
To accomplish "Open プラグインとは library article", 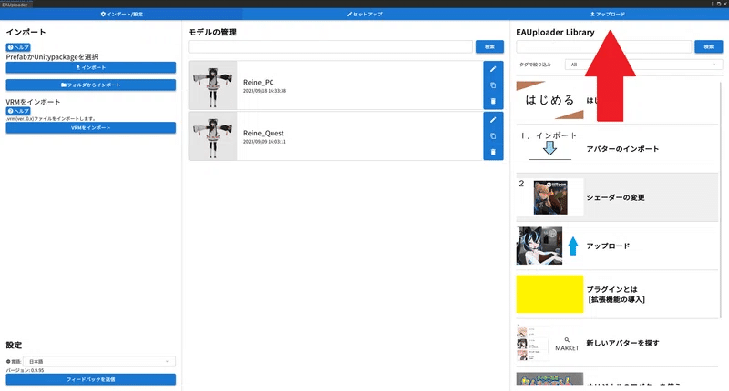I will tap(617, 294).
